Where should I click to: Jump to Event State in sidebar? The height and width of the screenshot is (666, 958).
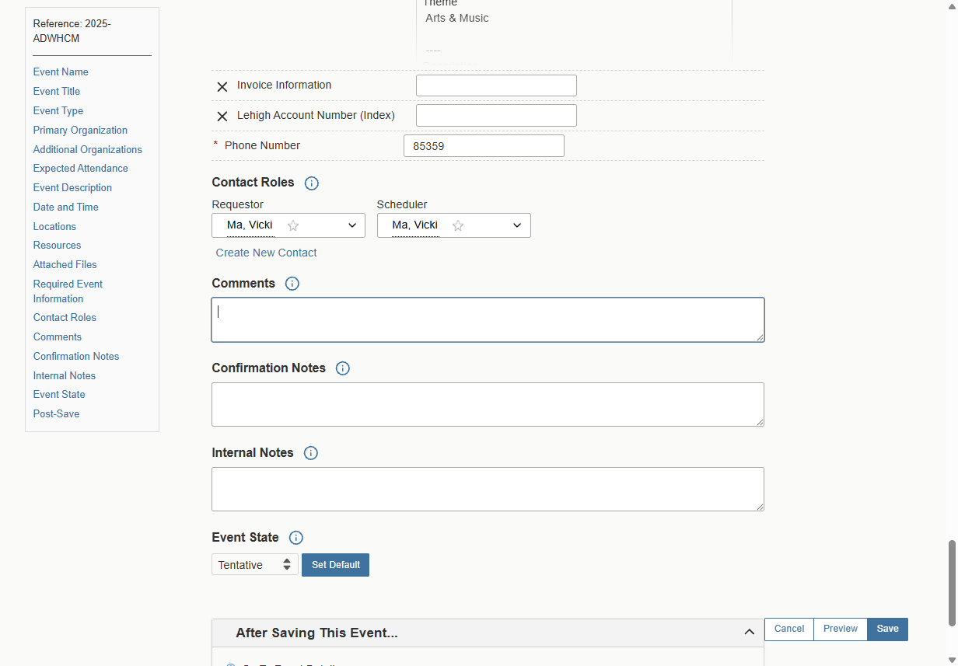coord(59,394)
